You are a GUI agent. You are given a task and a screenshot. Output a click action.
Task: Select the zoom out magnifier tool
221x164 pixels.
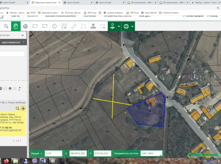pyautogui.click(x=6, y=26)
